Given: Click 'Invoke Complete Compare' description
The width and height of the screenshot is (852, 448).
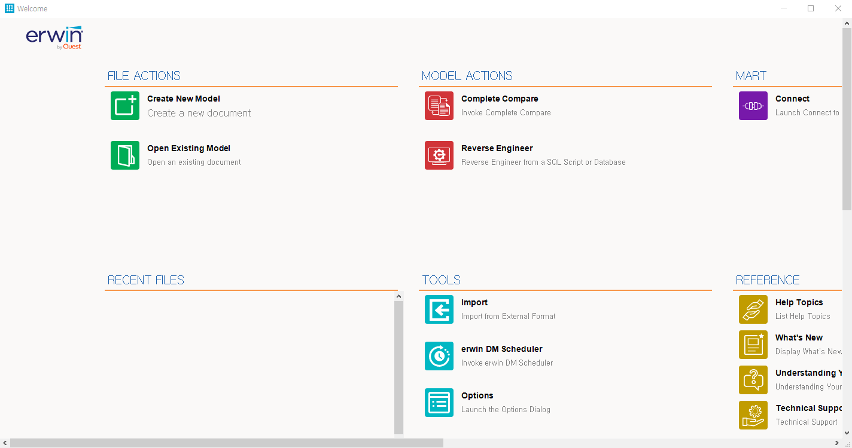Looking at the screenshot, I should pyautogui.click(x=506, y=112).
